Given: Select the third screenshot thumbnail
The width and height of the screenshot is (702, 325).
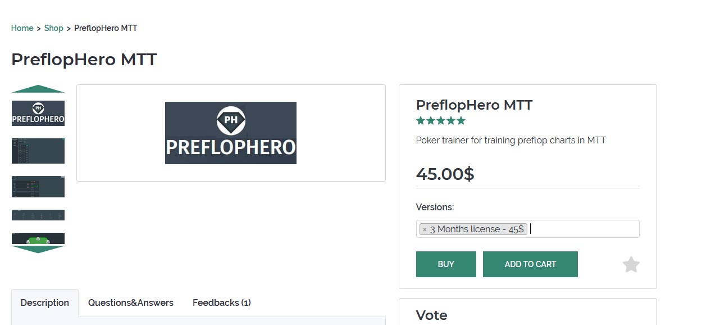Looking at the screenshot, I should click(38, 187).
